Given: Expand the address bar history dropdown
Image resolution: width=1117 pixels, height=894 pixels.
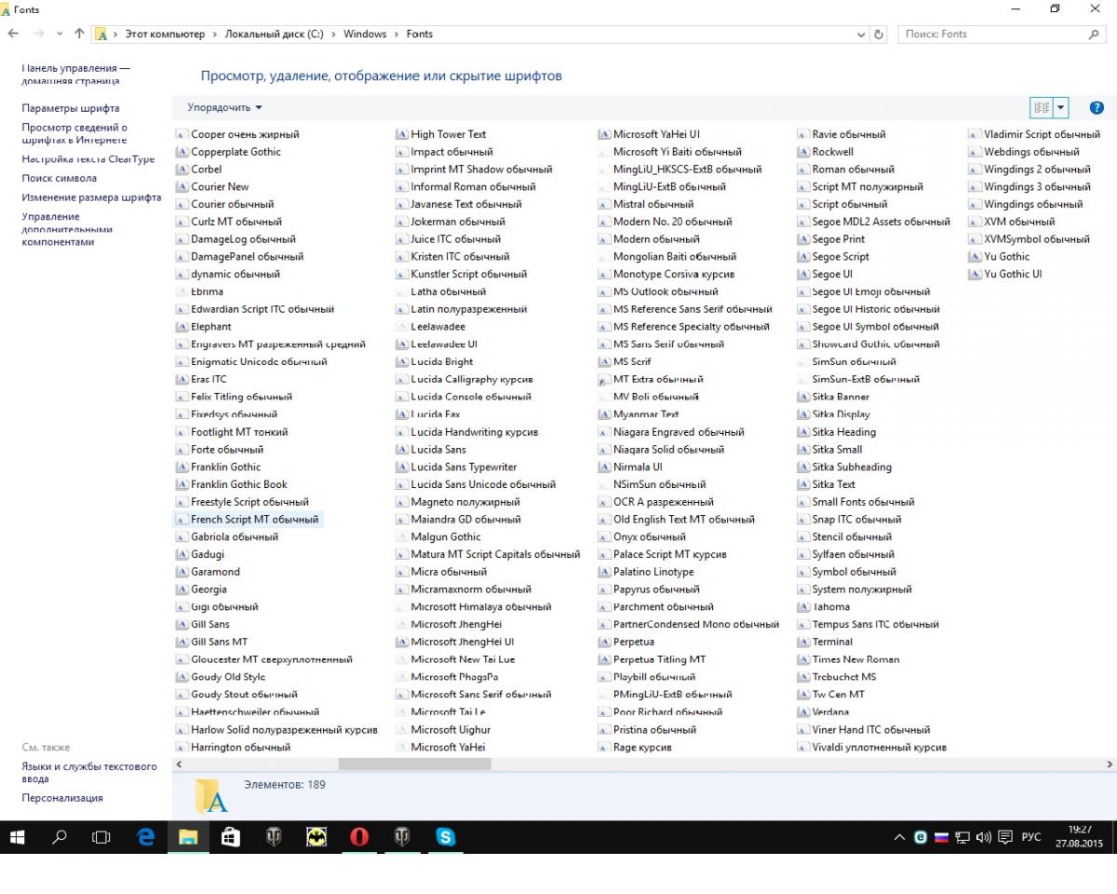Looking at the screenshot, I should coord(861,34).
